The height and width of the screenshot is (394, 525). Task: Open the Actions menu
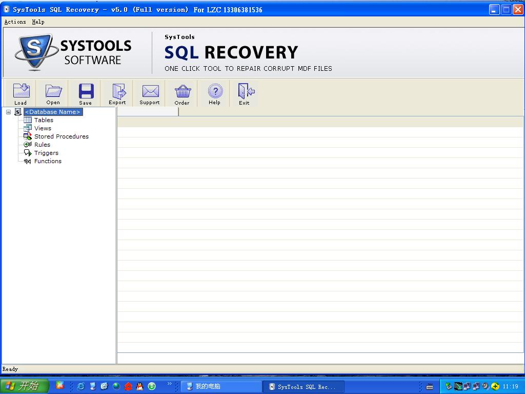pos(15,22)
